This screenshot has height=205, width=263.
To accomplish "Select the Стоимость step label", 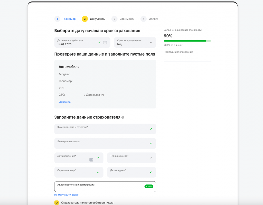I will (x=127, y=19).
